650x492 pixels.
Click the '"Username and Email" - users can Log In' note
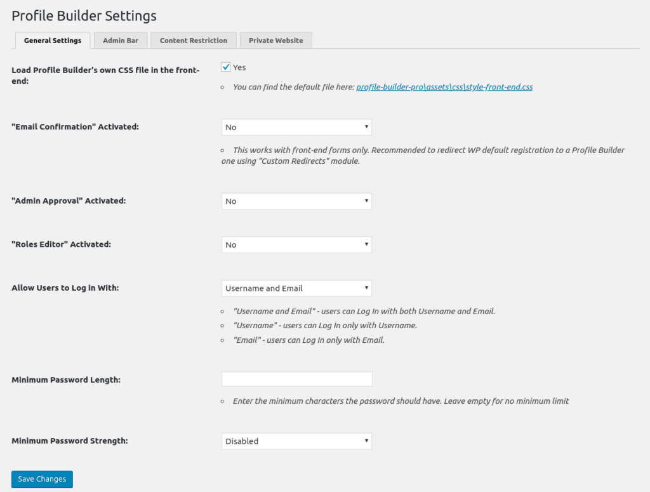pos(364,311)
